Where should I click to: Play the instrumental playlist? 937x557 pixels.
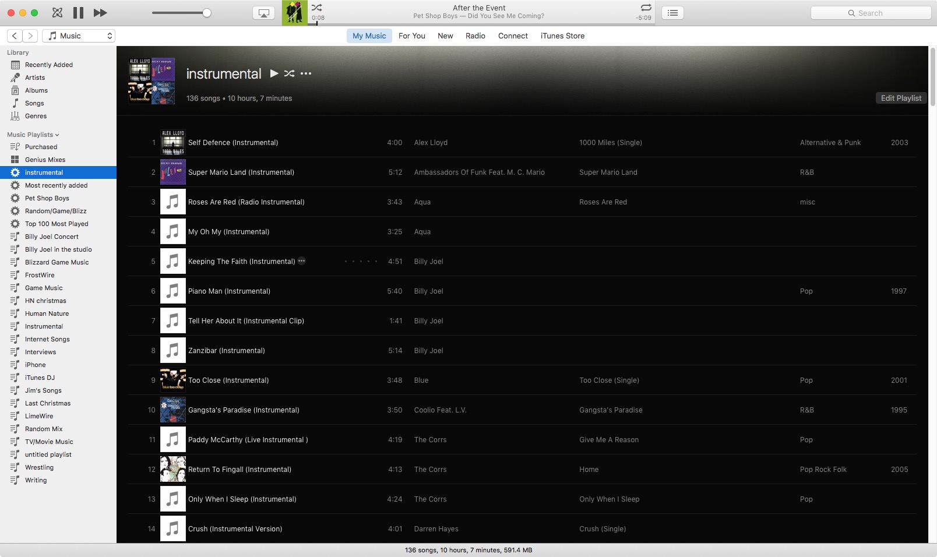[274, 73]
